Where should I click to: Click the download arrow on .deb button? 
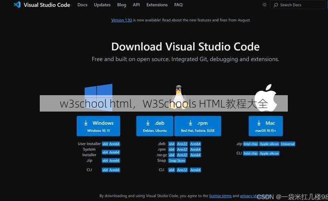(148, 123)
